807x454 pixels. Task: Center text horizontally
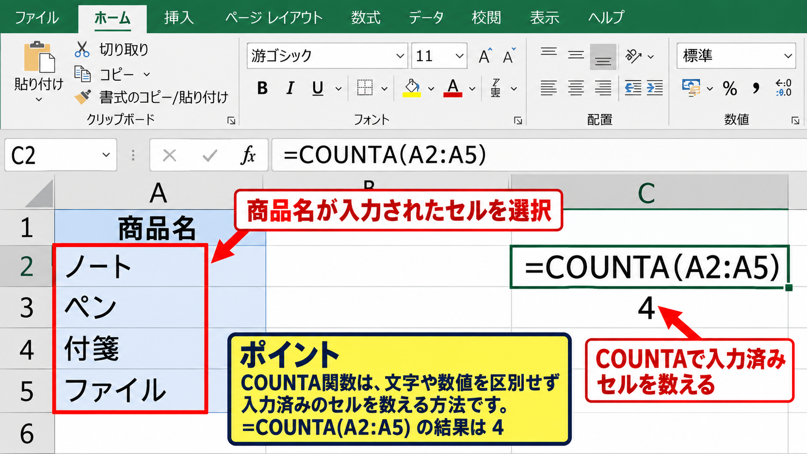point(576,88)
